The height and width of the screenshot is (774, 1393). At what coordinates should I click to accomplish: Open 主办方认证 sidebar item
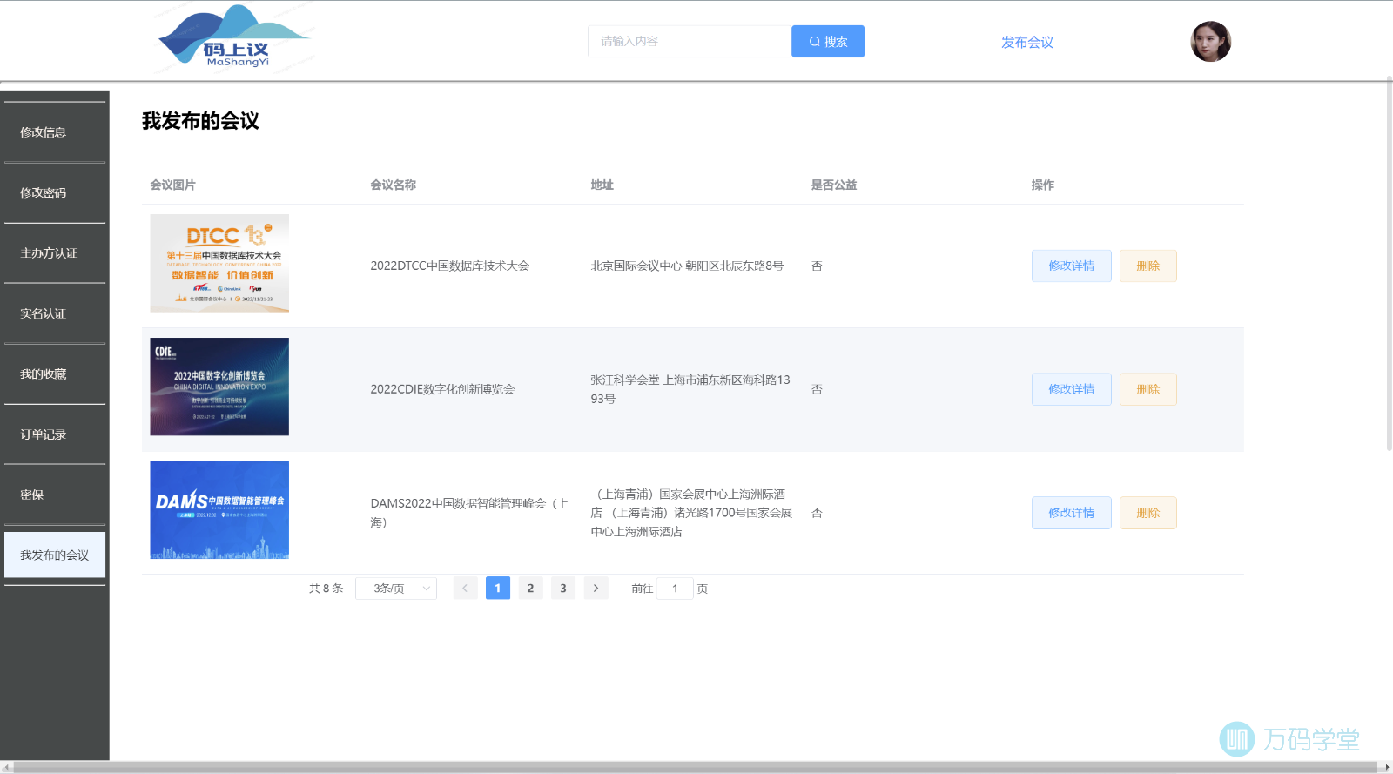pos(55,253)
